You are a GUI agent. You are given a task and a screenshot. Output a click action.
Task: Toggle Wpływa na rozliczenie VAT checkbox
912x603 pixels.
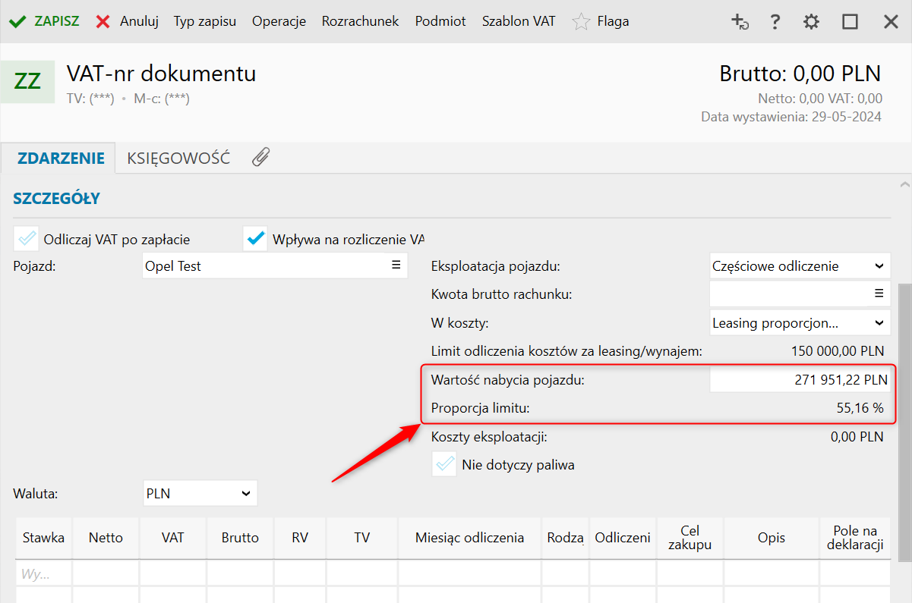pyautogui.click(x=256, y=239)
